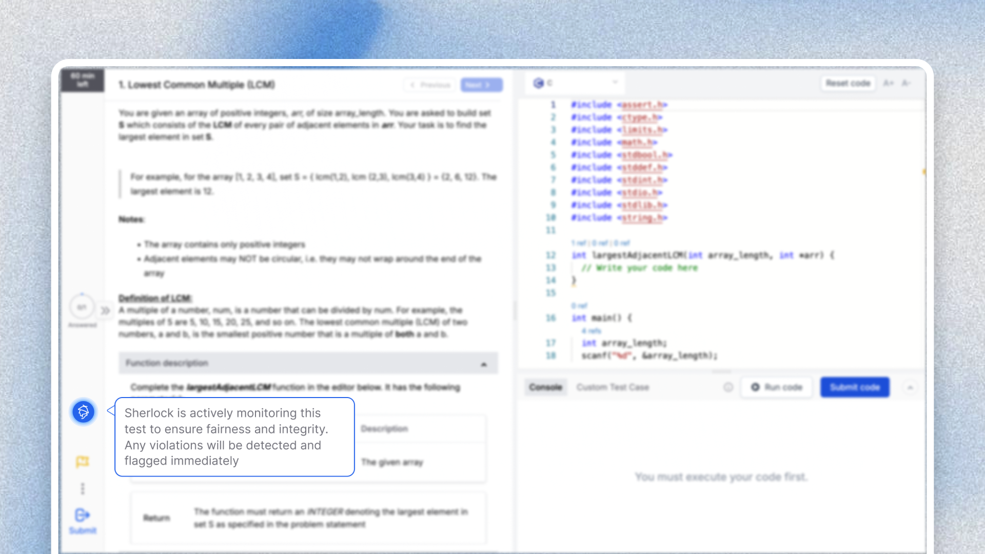The height and width of the screenshot is (554, 985).
Task: Click the 0/1 answered progress circle
Action: 82,307
